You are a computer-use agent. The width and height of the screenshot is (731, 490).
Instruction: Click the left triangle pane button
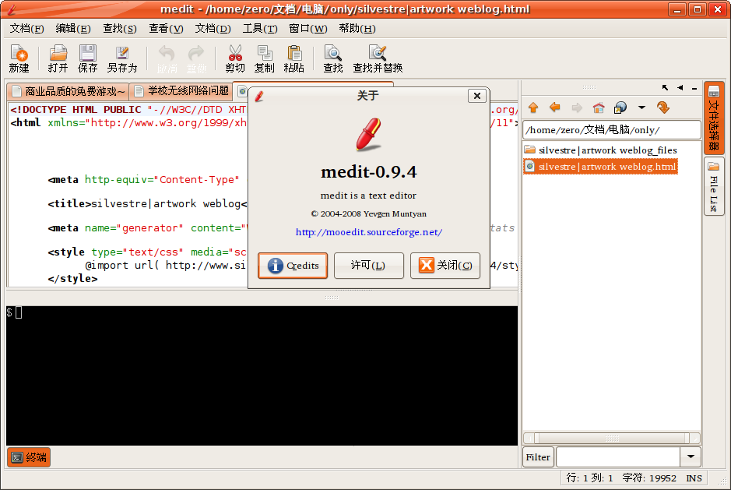680,87
